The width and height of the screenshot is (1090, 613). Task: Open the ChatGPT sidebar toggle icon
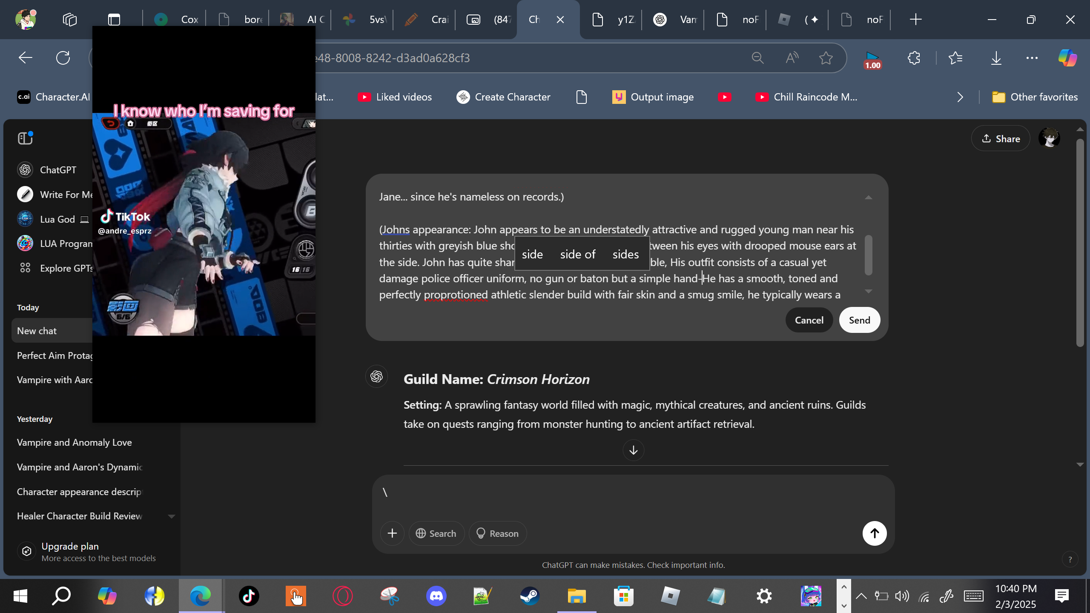pyautogui.click(x=25, y=138)
